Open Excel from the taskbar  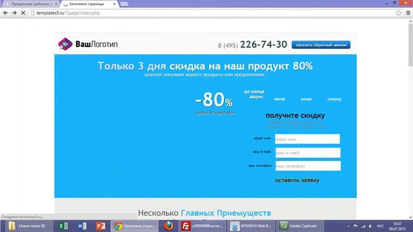click(63, 226)
